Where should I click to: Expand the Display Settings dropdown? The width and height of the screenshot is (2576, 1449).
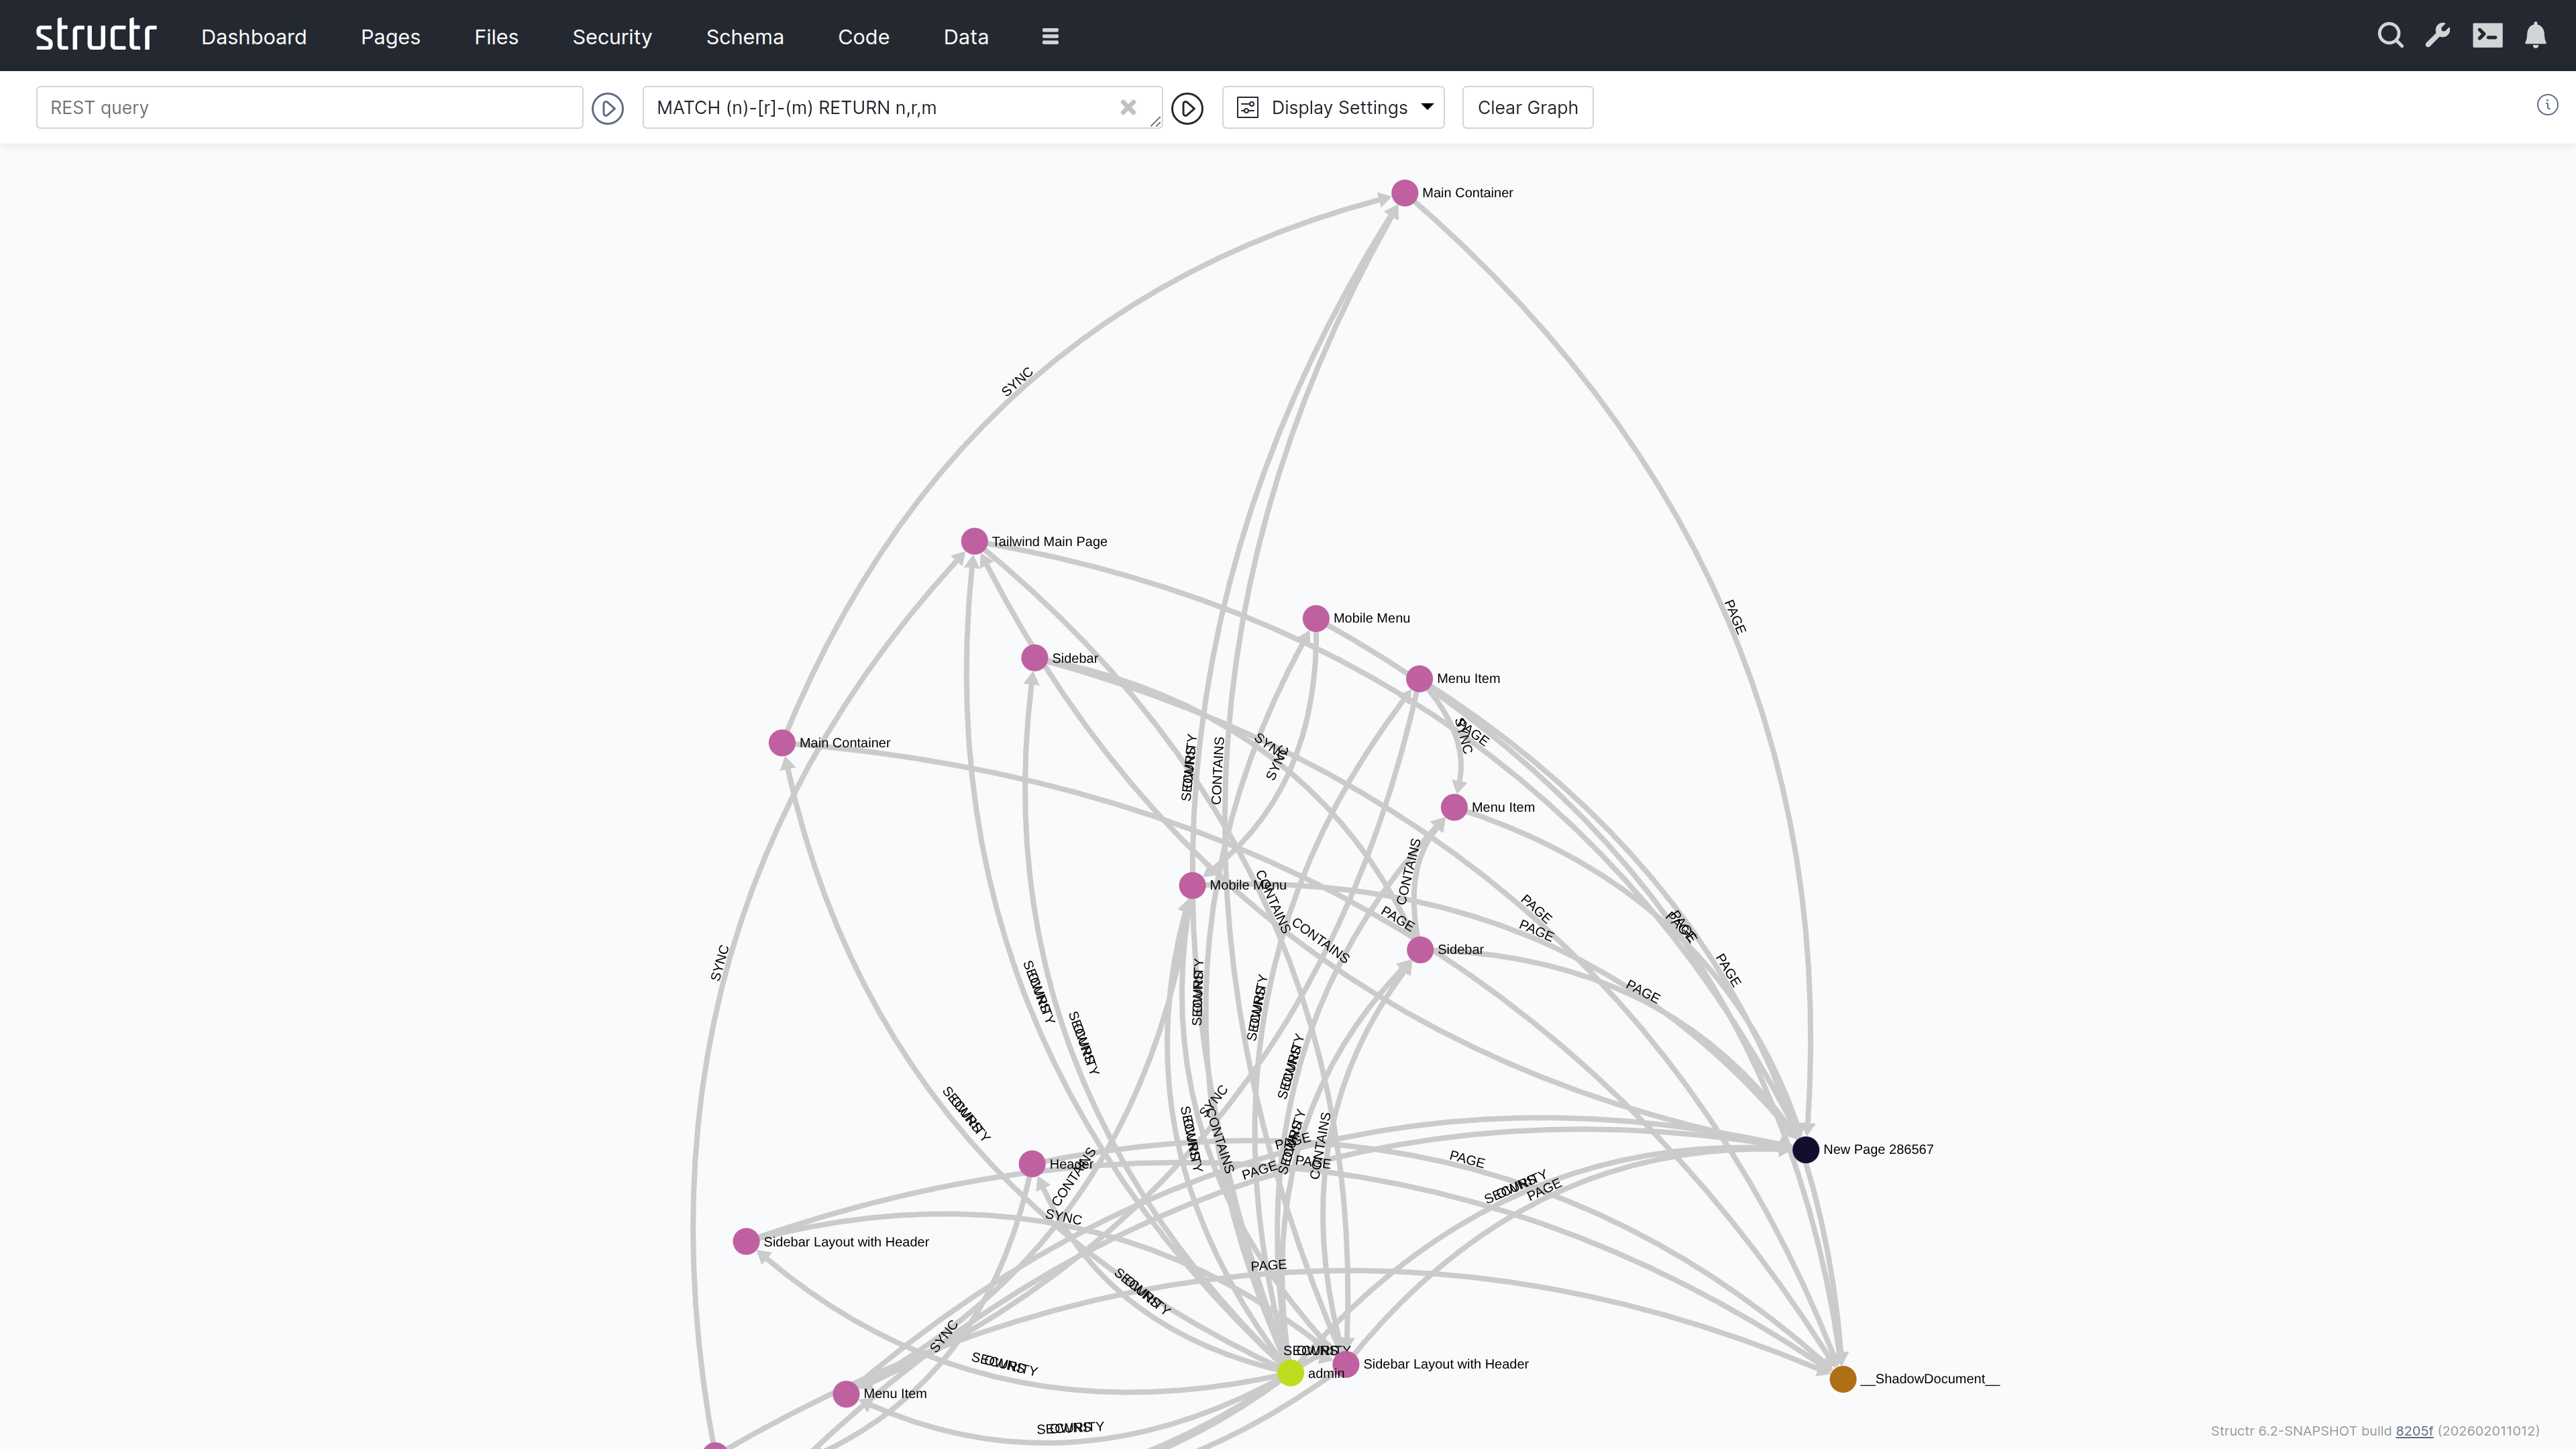[x=1333, y=108]
